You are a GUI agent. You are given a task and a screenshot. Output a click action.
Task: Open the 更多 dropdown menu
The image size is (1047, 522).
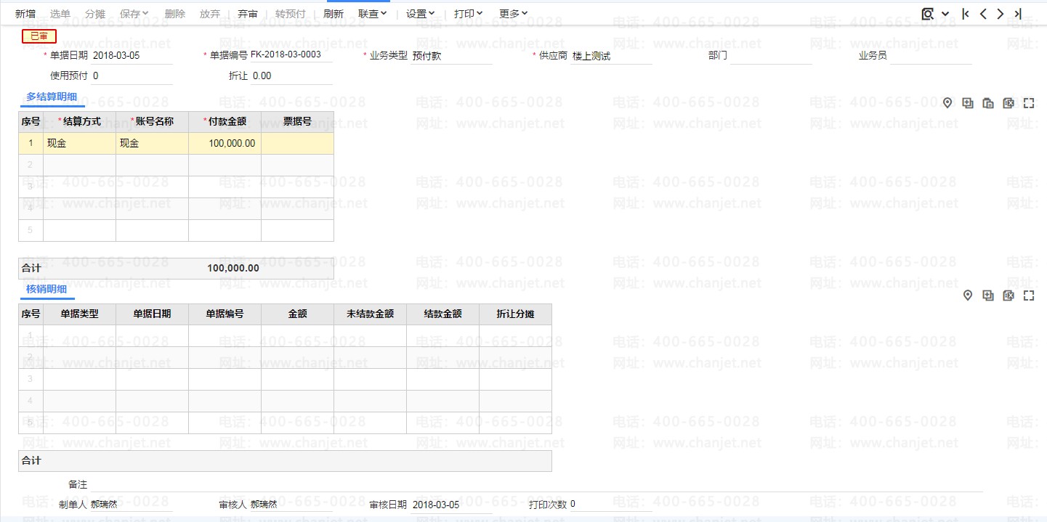pyautogui.click(x=514, y=14)
